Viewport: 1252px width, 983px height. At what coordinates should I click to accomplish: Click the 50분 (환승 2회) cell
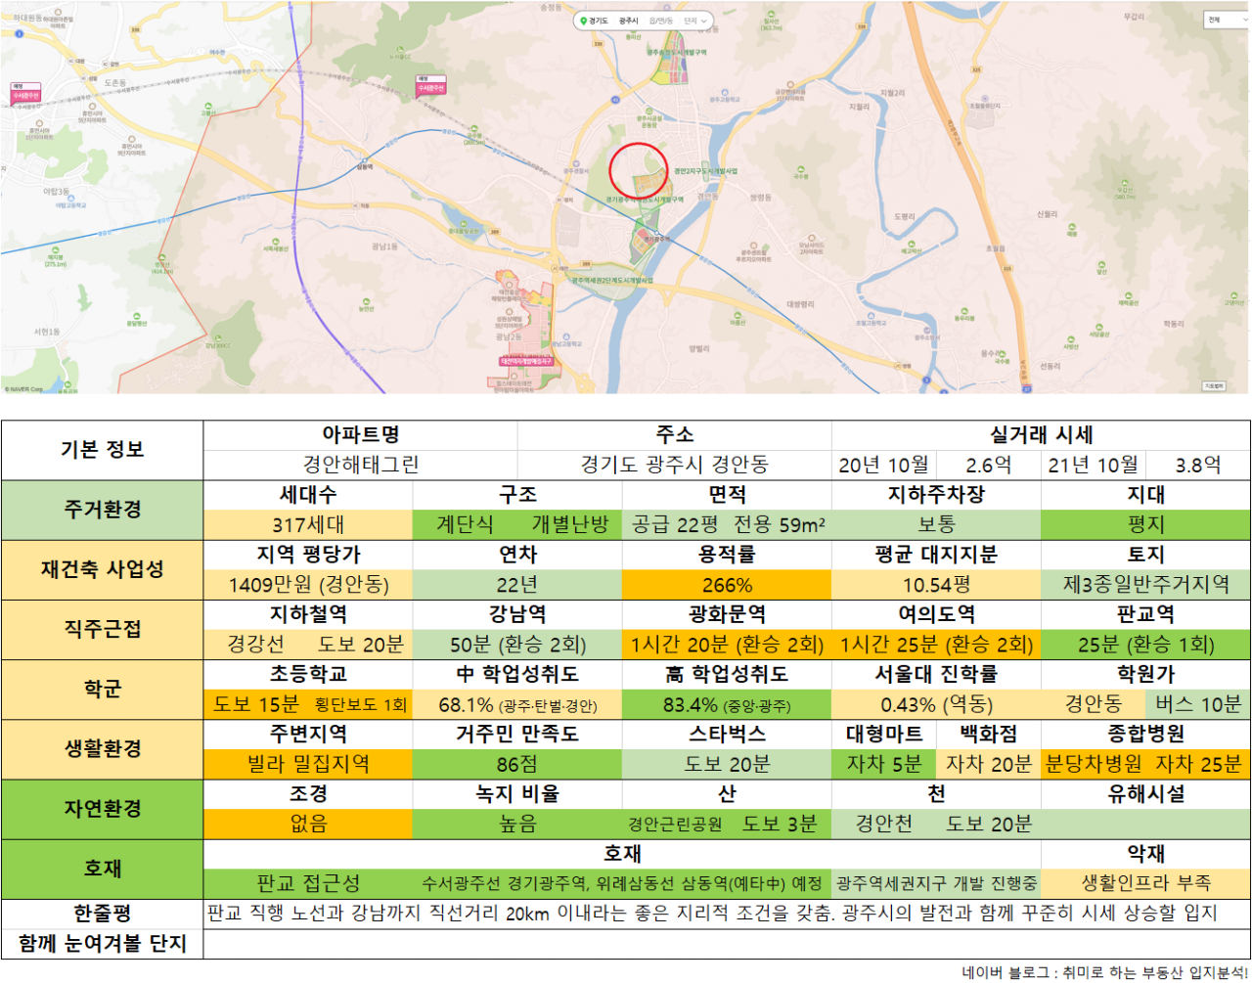point(517,645)
